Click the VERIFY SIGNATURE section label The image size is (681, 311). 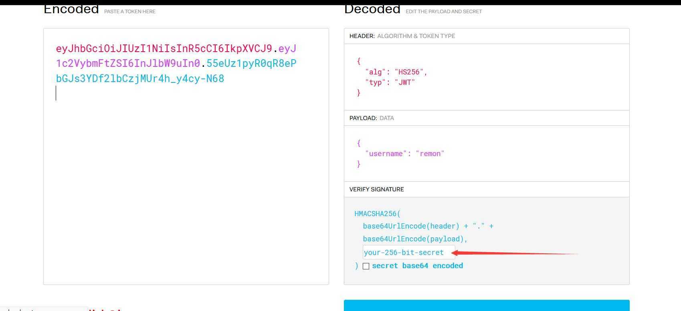[376, 189]
